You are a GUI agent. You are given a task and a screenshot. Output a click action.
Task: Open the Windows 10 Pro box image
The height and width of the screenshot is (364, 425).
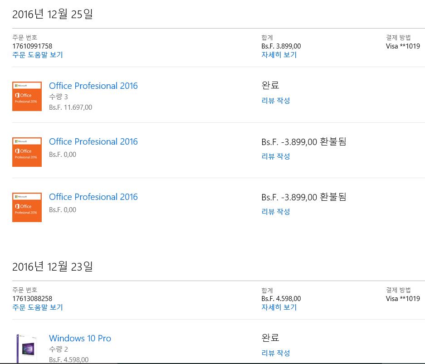[27, 348]
